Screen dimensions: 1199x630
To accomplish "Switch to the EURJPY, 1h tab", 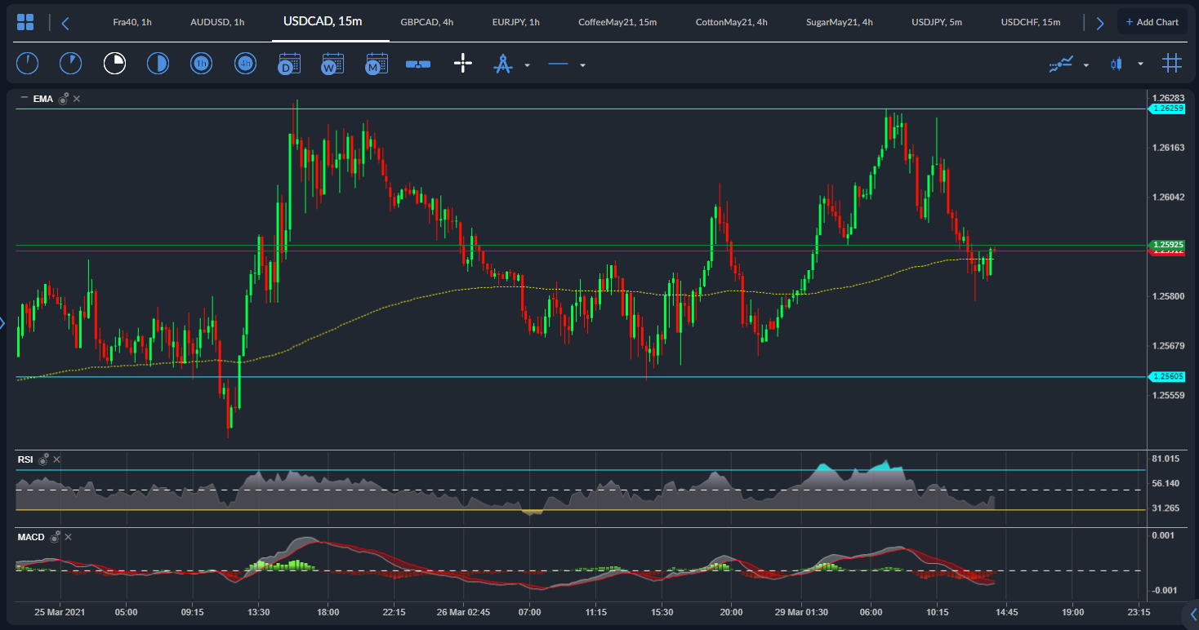I will [x=516, y=22].
